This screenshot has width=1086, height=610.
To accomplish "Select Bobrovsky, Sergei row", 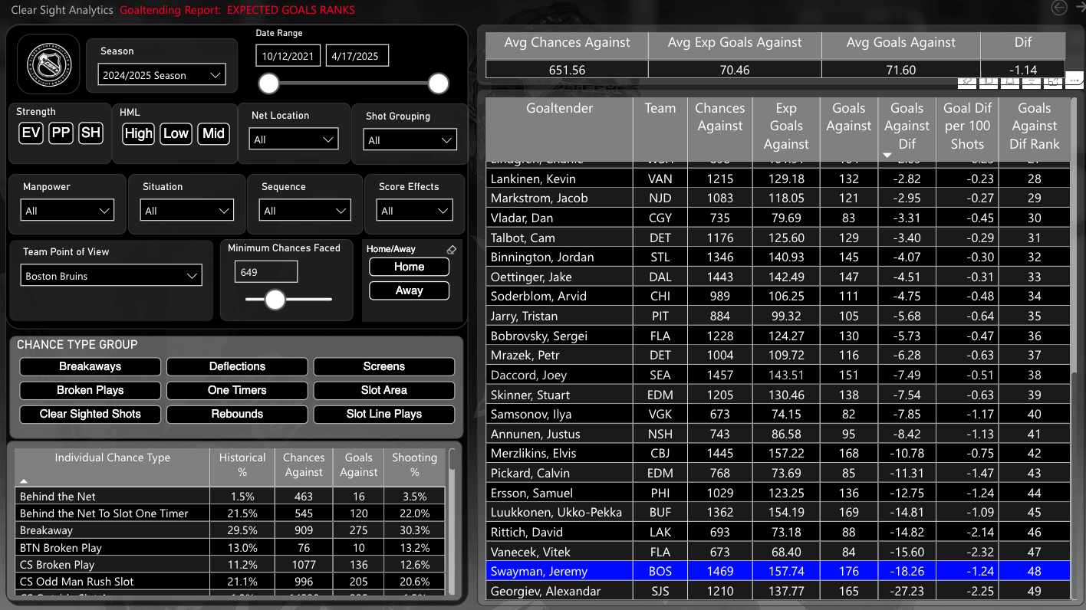I will pyautogui.click(x=778, y=336).
